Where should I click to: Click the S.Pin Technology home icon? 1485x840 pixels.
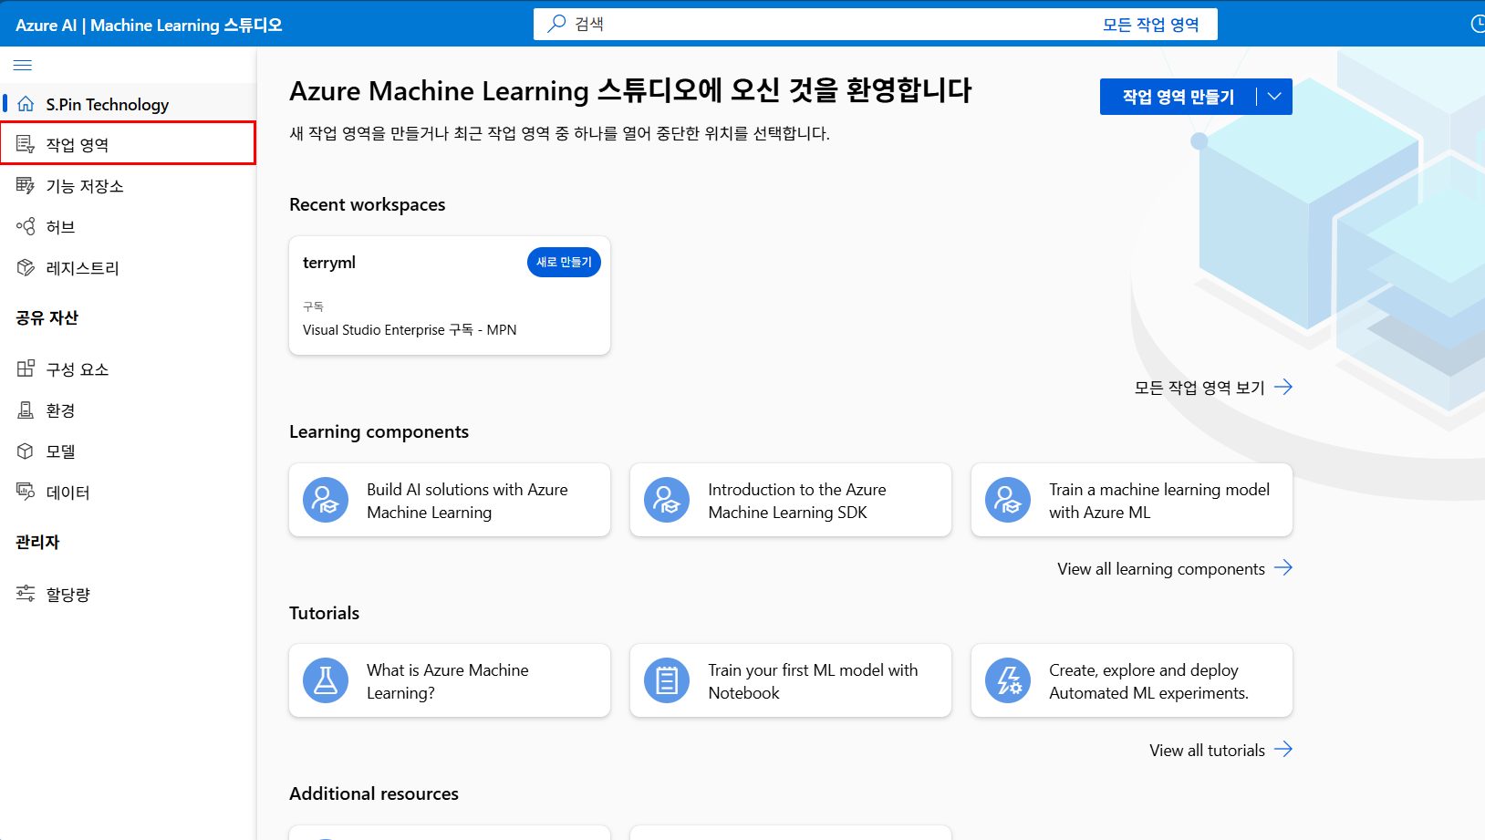[x=26, y=103]
